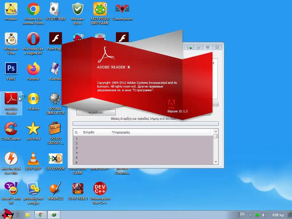Open the 'BEEP BEEP' VLC cone icon

coord(33,159)
